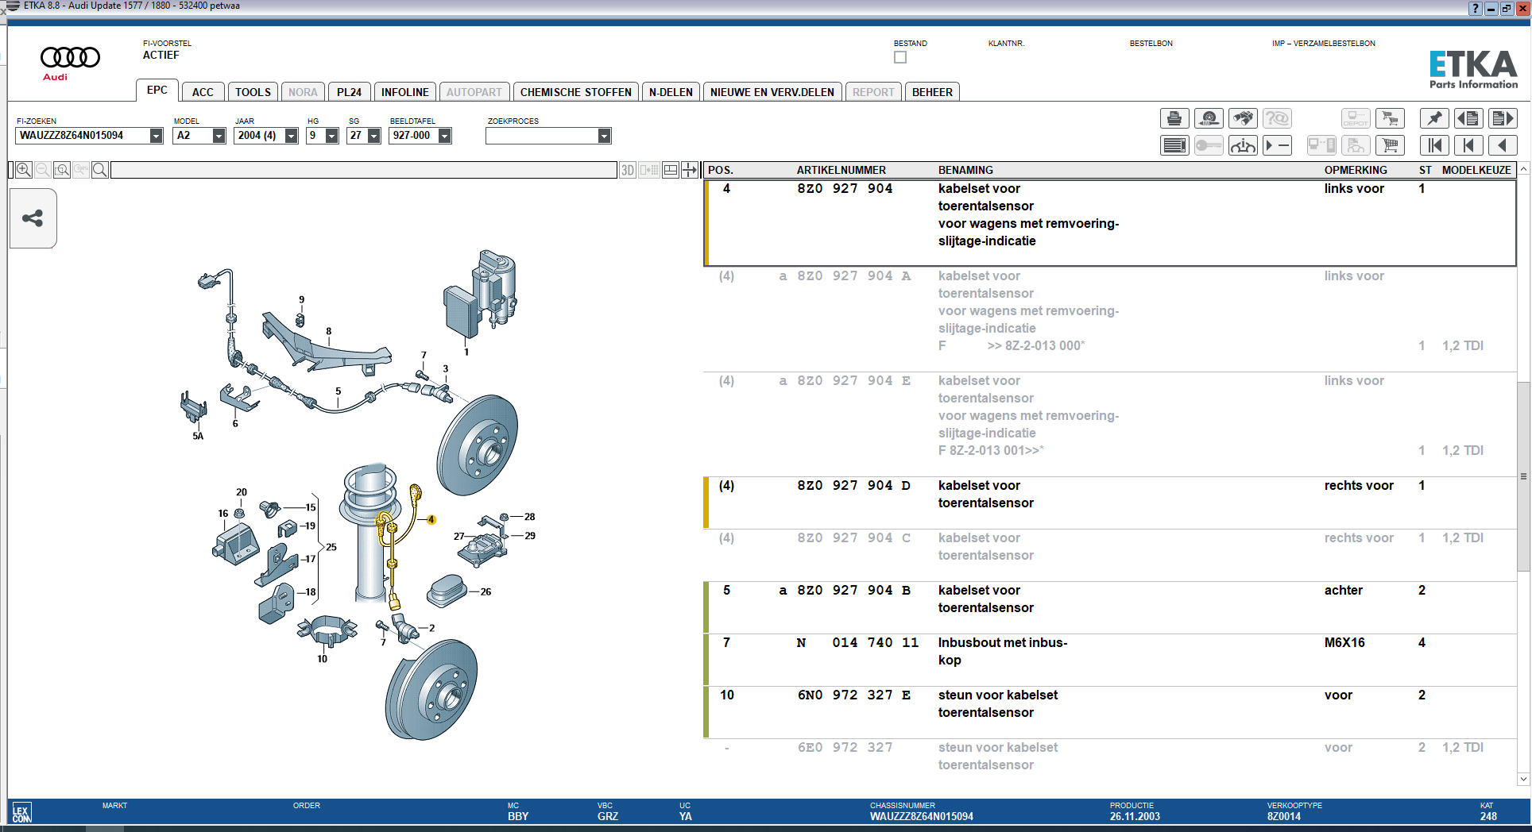This screenshot has width=1532, height=832.
Task: Click callout number 26 in the diagram
Action: coord(486,591)
